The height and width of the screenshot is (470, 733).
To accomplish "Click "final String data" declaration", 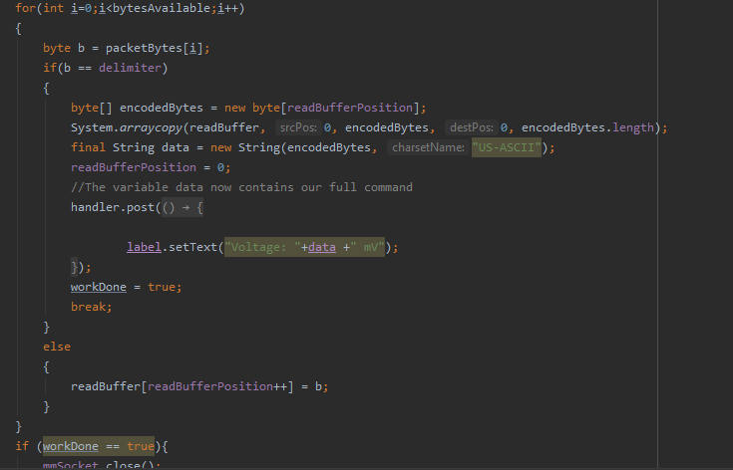I will point(130,147).
